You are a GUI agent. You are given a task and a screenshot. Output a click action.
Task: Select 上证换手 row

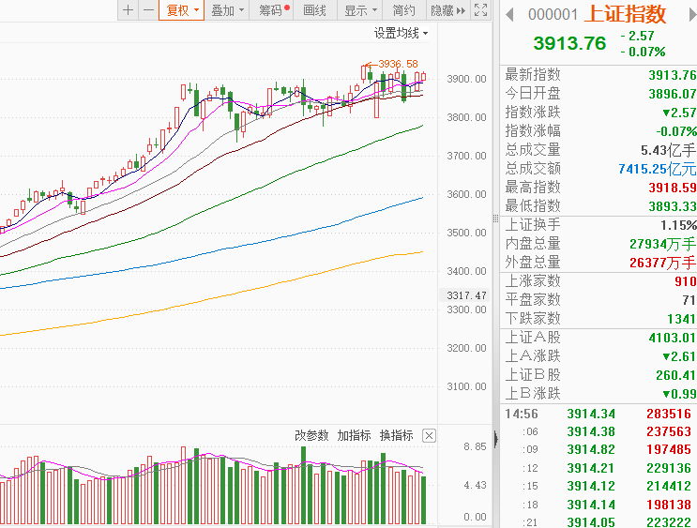coord(599,225)
